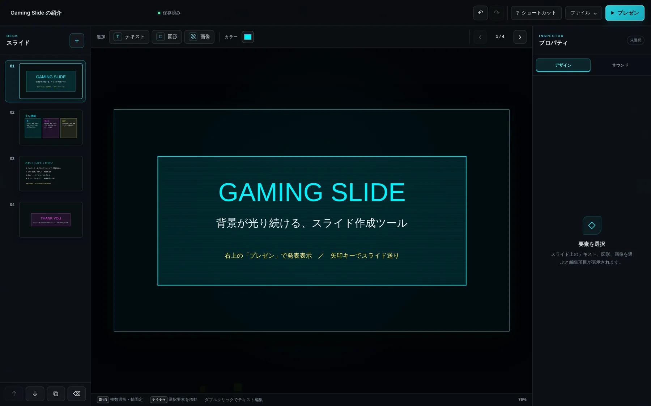This screenshot has height=406, width=651.
Task: Select slide 02 主な機能 thumbnail
Action: [51, 127]
